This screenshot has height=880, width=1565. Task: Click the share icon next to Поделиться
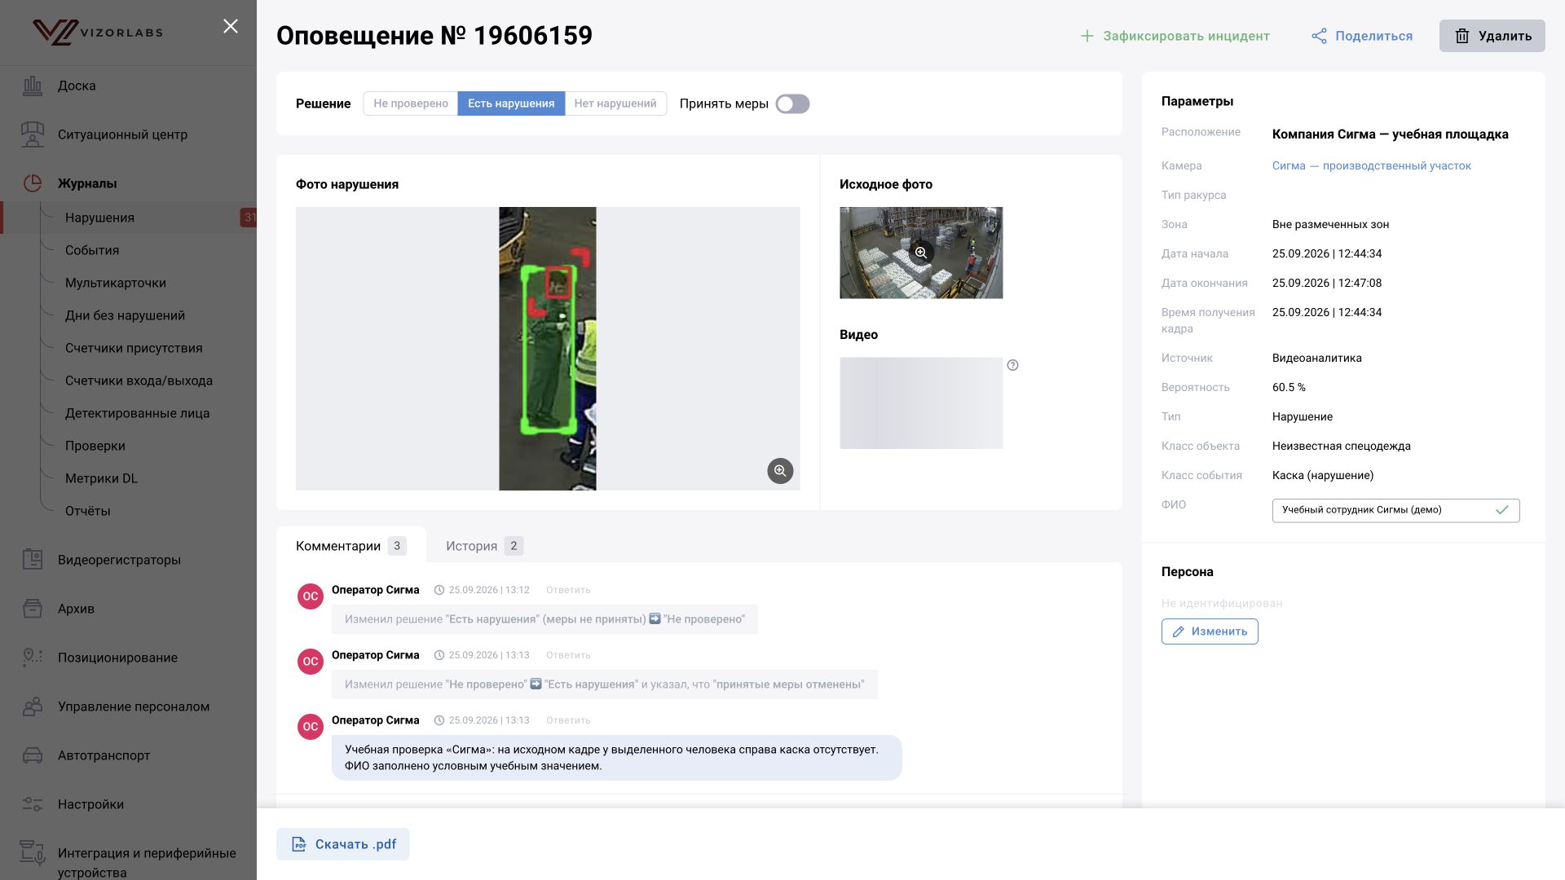coord(1319,36)
